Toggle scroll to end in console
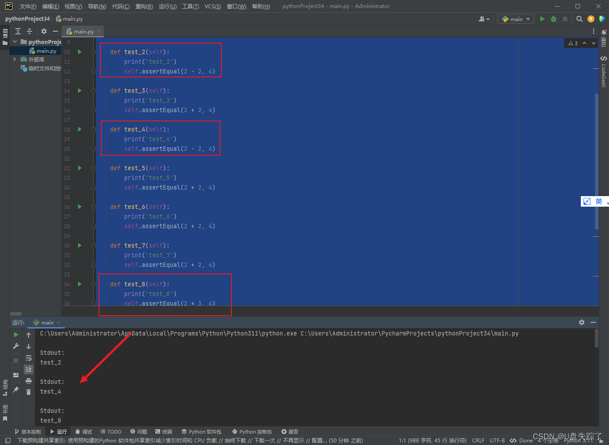The height and width of the screenshot is (445, 609). click(x=29, y=369)
